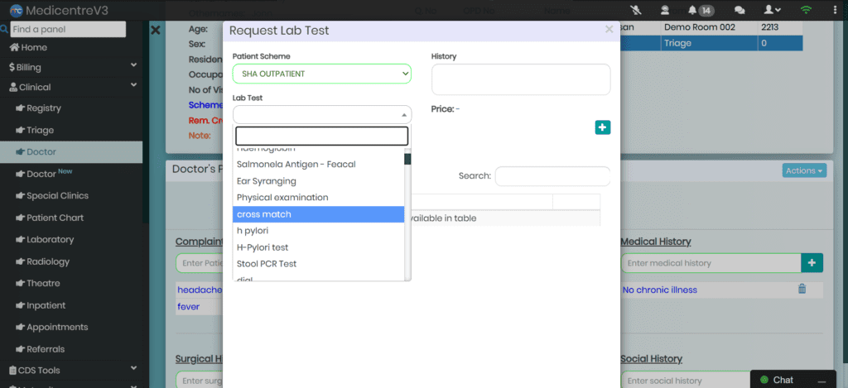Add lab test with green plus button
This screenshot has width=848, height=388.
point(603,127)
